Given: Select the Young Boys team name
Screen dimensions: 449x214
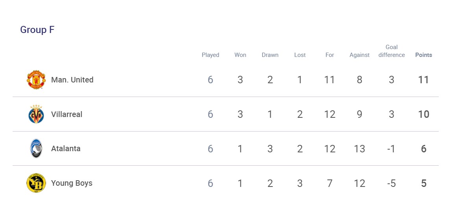Looking at the screenshot, I should (72, 183).
